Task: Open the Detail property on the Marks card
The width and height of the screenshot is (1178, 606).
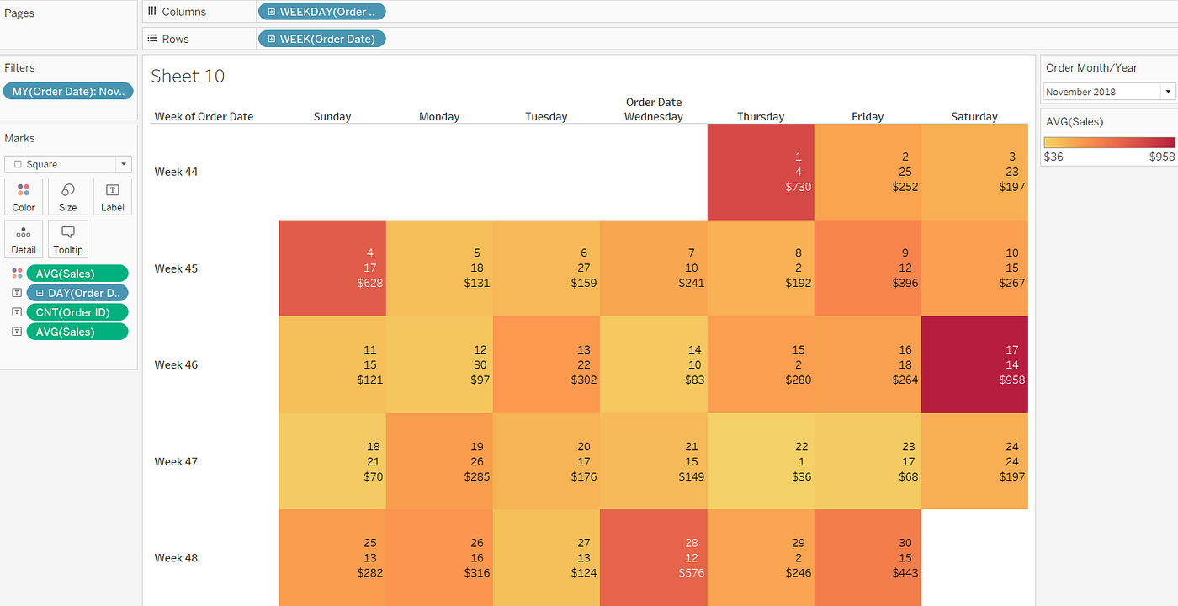Action: (24, 239)
